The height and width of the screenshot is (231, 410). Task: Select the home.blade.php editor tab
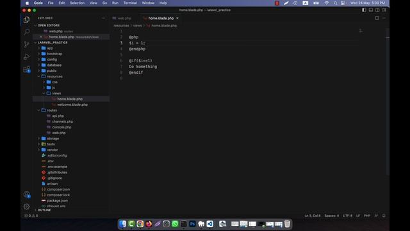coord(161,18)
